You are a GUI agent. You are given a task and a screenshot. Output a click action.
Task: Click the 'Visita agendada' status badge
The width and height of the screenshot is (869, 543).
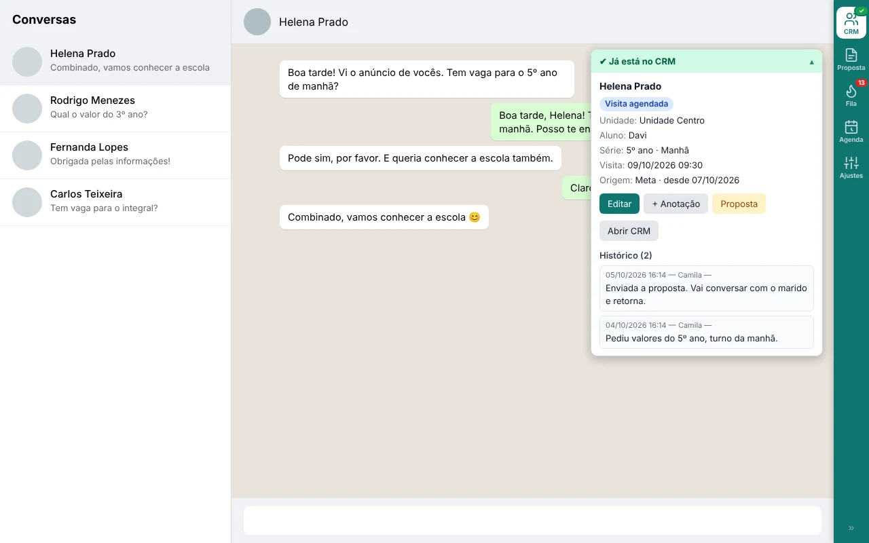[x=636, y=104]
